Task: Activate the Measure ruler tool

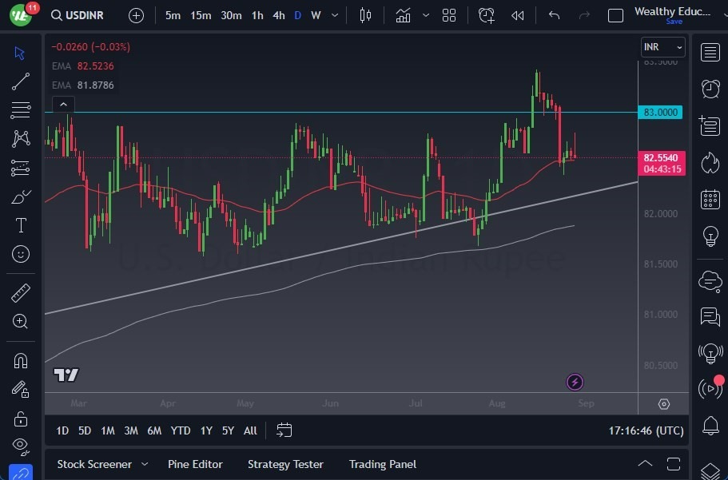Action: tap(20, 292)
